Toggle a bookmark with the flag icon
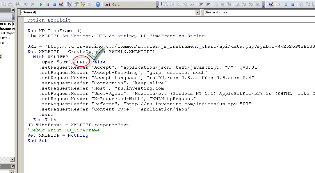The image size is (315, 173). coord(238,4)
